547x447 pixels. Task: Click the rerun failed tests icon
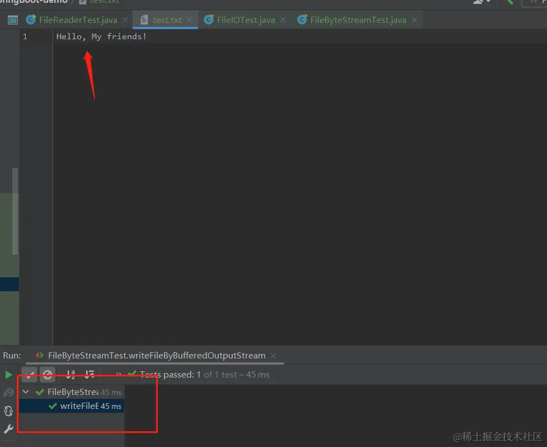pos(8,392)
